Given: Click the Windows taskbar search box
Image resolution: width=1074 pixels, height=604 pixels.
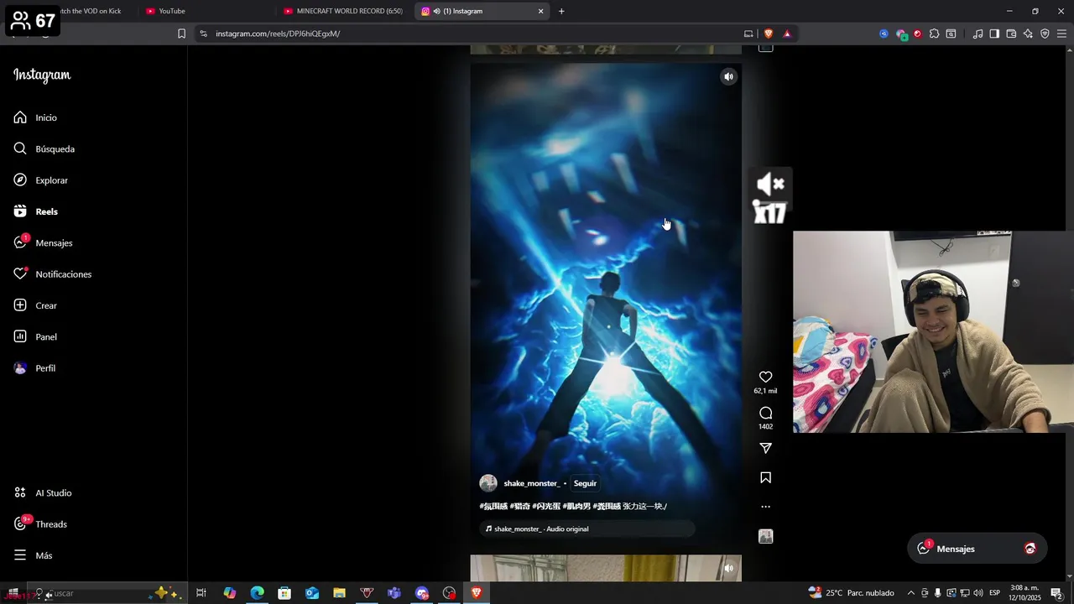Looking at the screenshot, I should (x=107, y=593).
